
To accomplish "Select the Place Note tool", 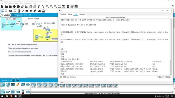I will coord(19,11).
